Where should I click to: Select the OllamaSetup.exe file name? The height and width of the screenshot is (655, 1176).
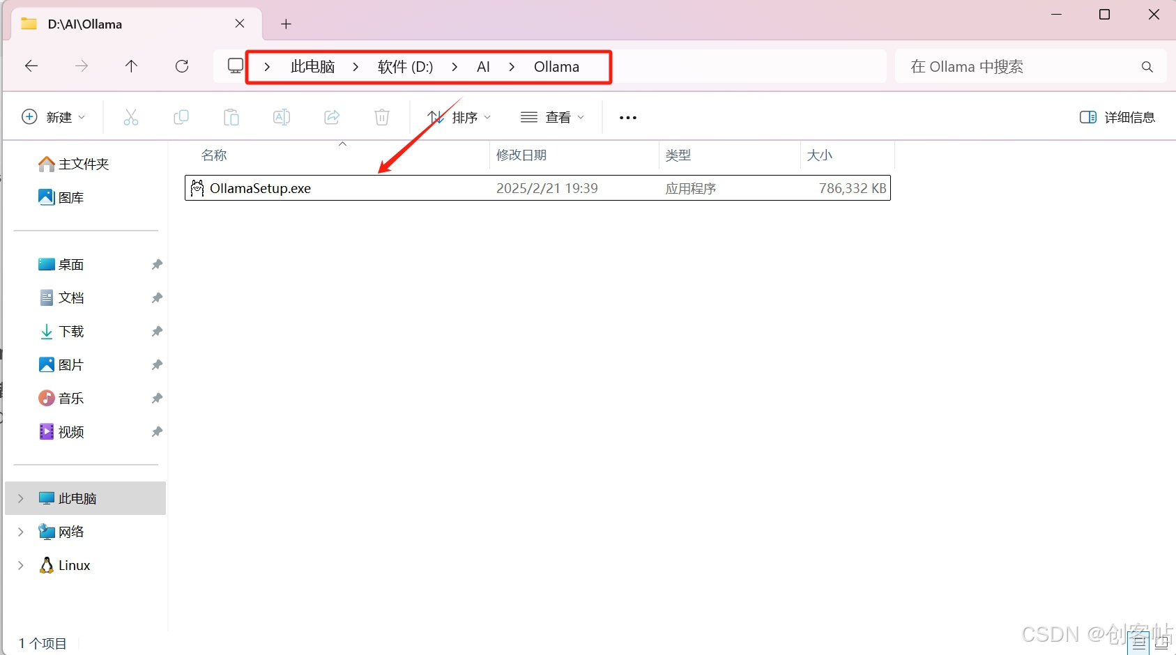(x=260, y=188)
